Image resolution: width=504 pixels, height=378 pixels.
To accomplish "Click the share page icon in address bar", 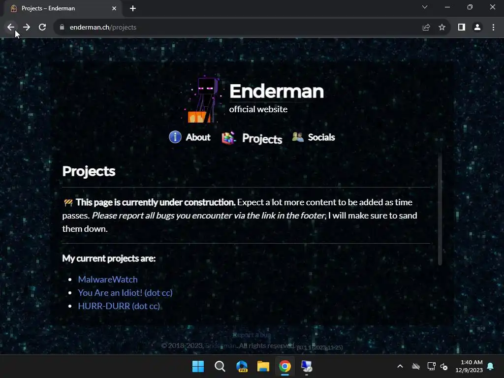I will (426, 28).
